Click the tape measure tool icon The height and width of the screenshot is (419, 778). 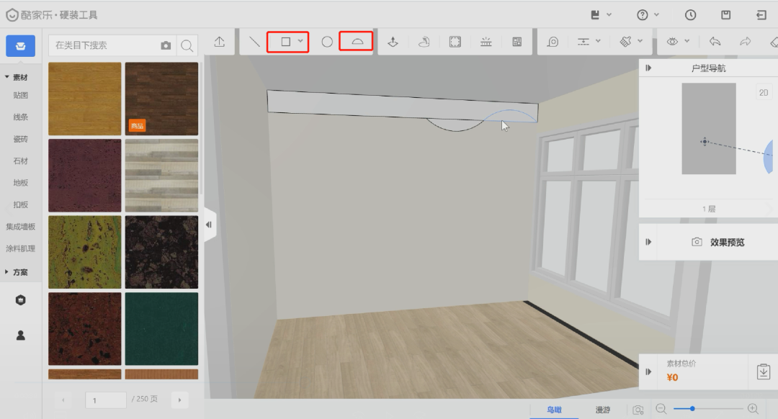553,42
